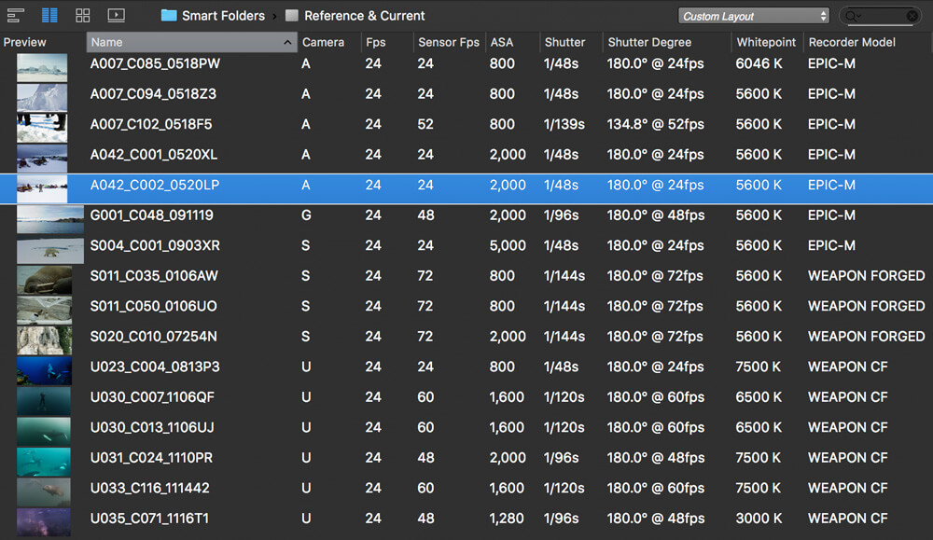933x540 pixels.
Task: Sort by the Sensor Fps column header
Action: pyautogui.click(x=449, y=42)
